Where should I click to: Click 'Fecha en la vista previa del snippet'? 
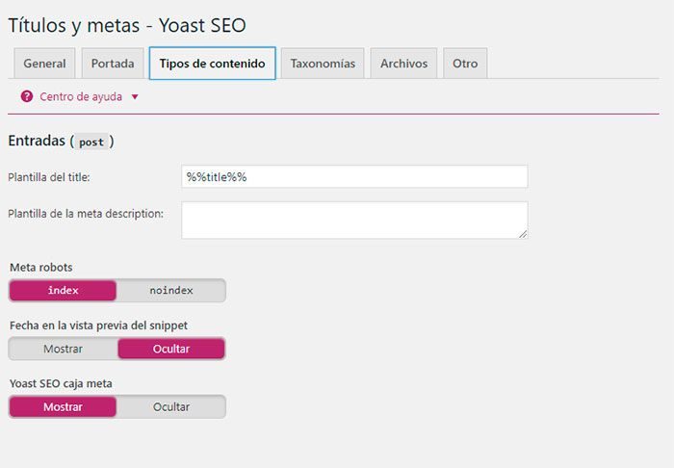point(98,325)
